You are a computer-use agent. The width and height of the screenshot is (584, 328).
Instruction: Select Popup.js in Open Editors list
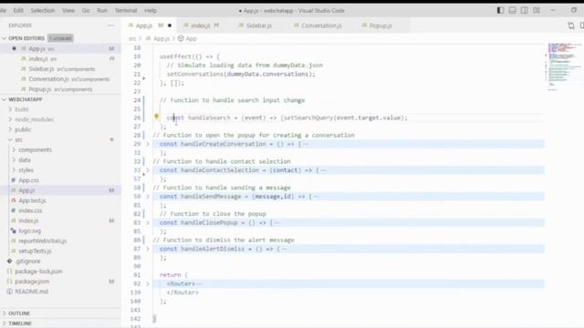[x=60, y=89]
